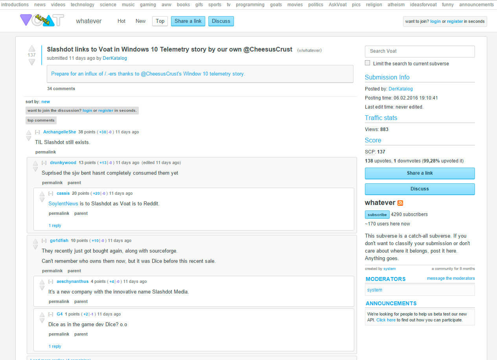The height and width of the screenshot is (360, 497).
Task: Upvote drunkywood's comment
Action: click(35, 163)
